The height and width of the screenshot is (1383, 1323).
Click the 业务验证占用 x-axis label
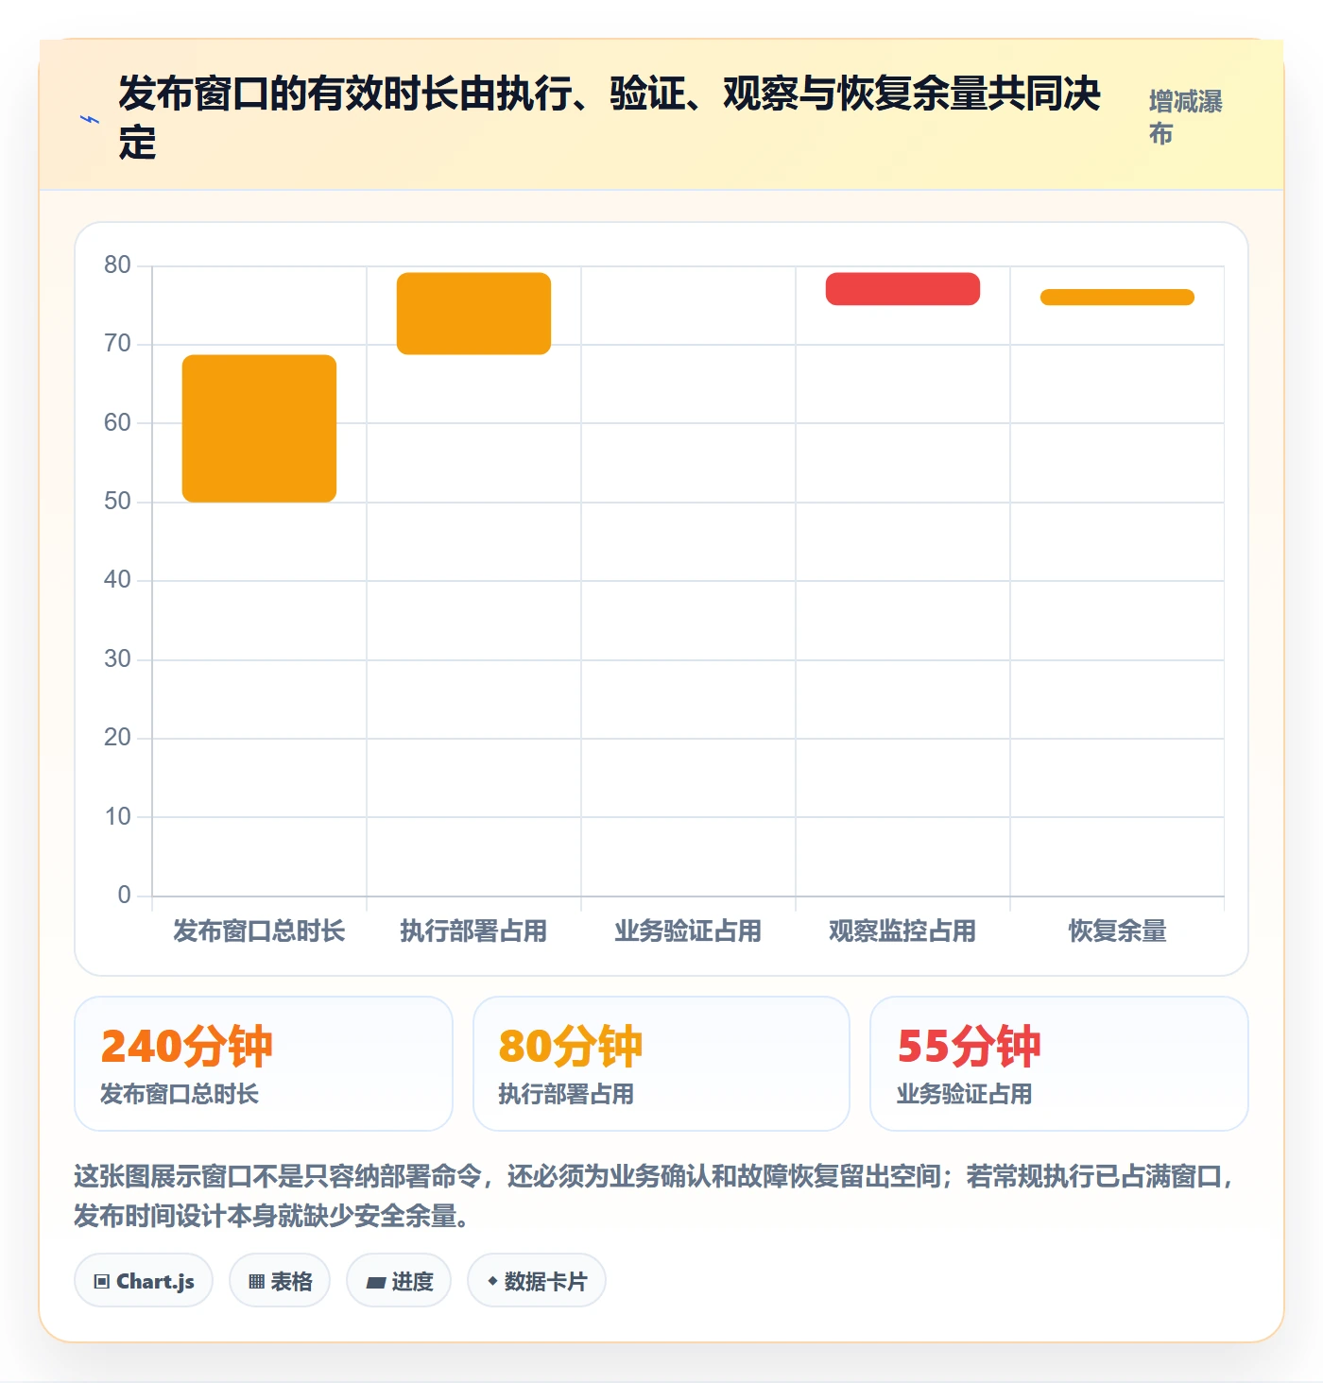click(x=688, y=931)
